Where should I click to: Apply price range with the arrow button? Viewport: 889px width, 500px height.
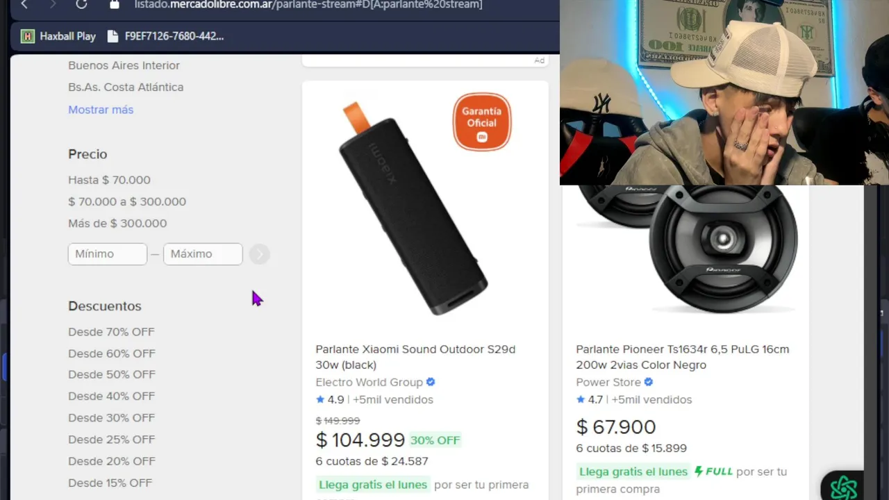(x=259, y=254)
